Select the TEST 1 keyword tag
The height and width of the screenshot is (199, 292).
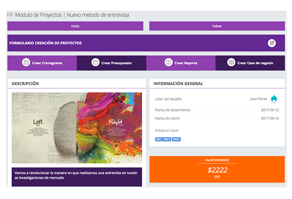[x=167, y=139]
